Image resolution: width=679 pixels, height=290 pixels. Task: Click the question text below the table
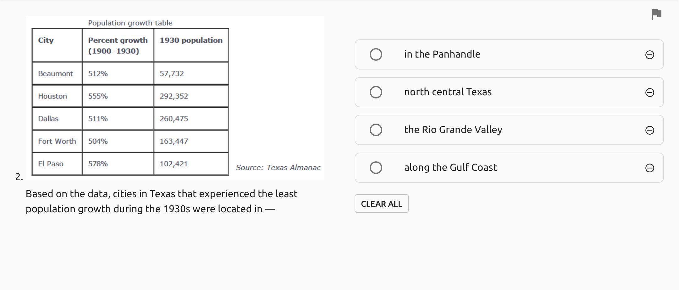pos(161,201)
